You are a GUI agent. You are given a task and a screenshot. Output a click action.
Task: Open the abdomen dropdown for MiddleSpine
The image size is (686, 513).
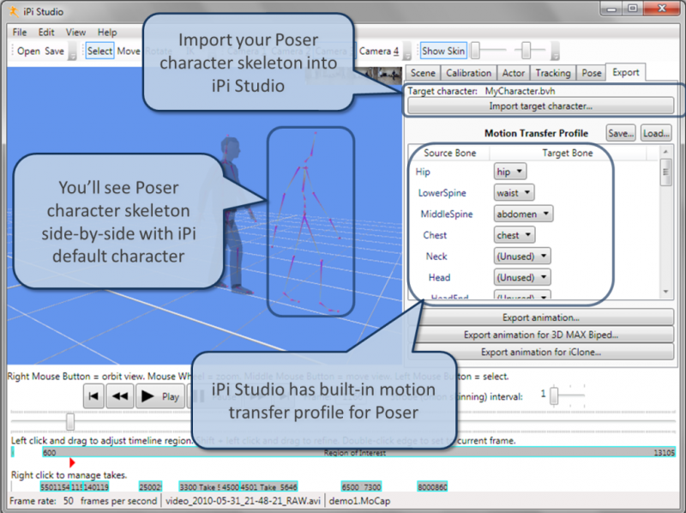click(523, 214)
